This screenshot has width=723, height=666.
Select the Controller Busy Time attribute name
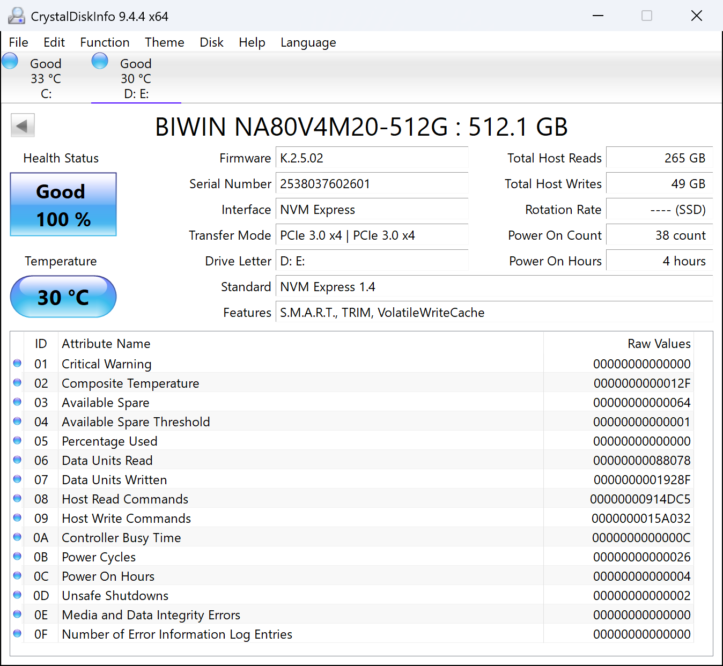point(121,538)
